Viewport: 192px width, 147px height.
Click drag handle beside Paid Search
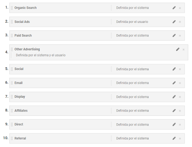point(12,36)
